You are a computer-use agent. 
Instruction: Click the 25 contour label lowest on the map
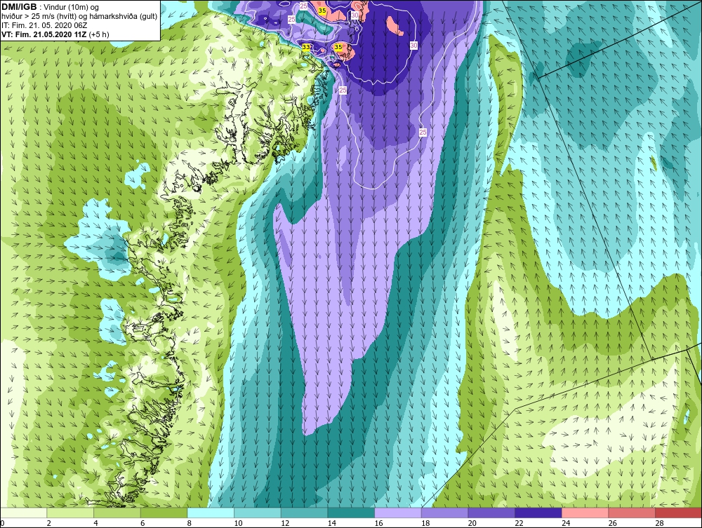423,133
